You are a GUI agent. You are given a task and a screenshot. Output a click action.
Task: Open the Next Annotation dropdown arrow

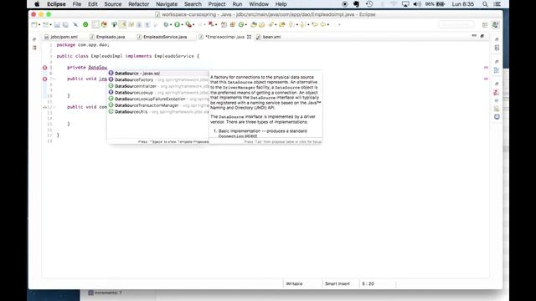tap(296, 24)
